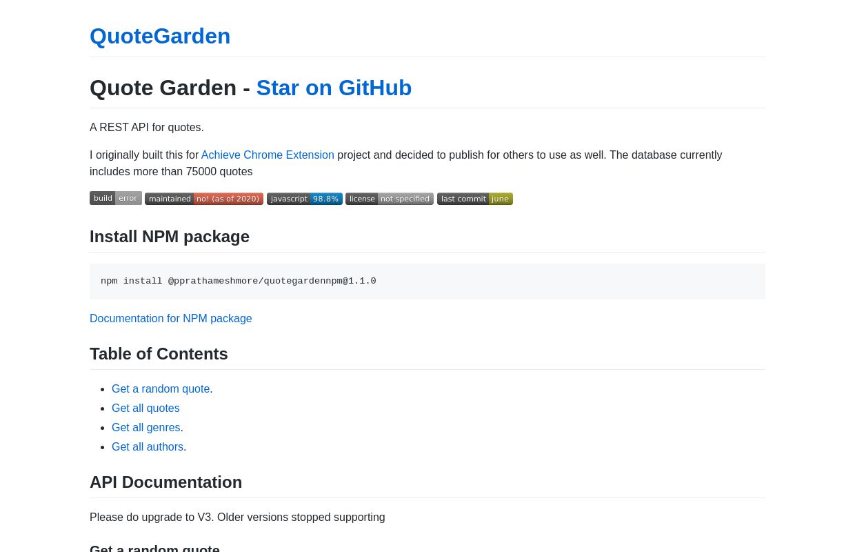Viewport: 855px width, 552px height.
Task: Open Documentation for NPM package link
Action: click(171, 319)
